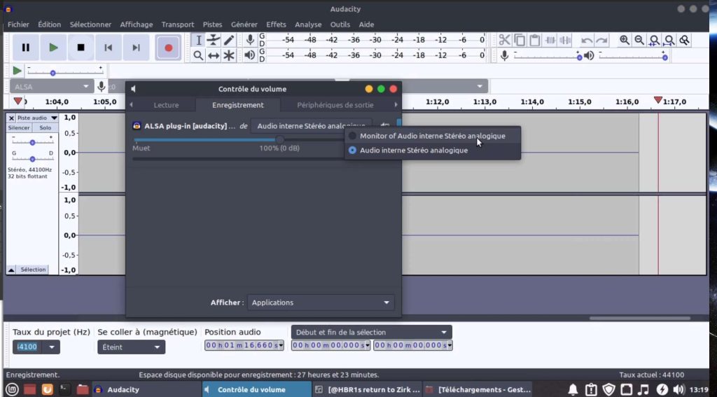Image resolution: width=717 pixels, height=397 pixels.
Task: Pause the recording in Audacity
Action: click(26, 48)
